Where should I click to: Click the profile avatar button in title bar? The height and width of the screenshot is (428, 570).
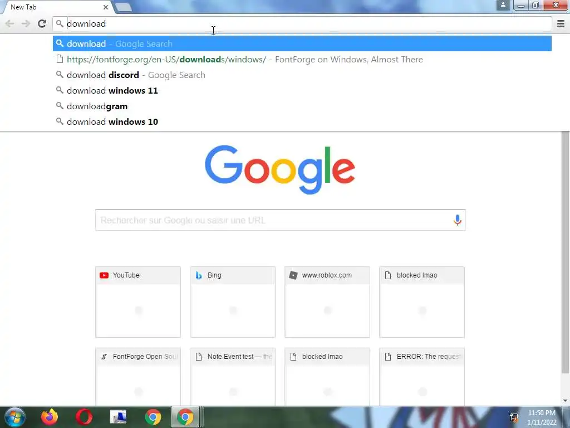503,5
